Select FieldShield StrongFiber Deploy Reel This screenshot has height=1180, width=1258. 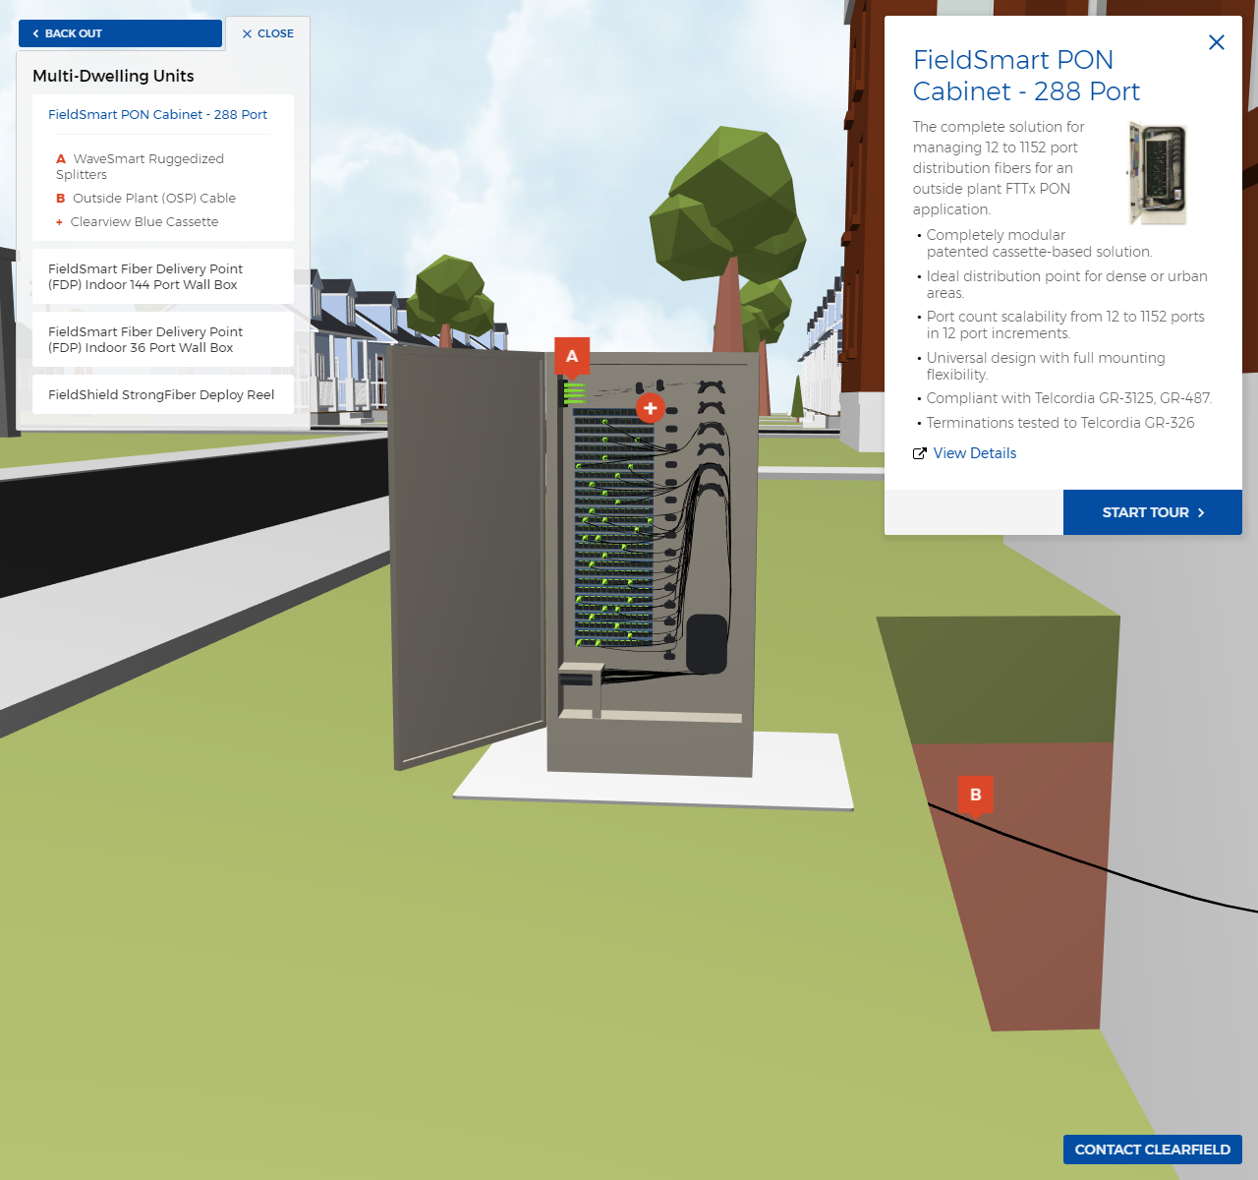pyautogui.click(x=163, y=394)
